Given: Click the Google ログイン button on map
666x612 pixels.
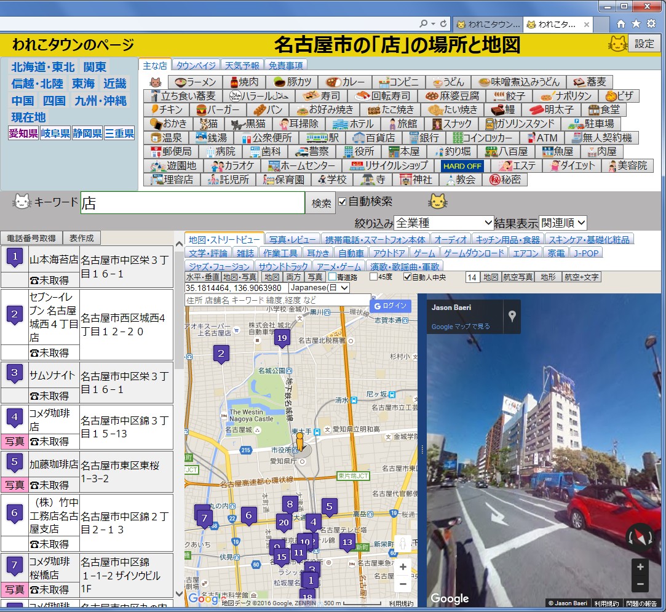Looking at the screenshot, I should pyautogui.click(x=390, y=306).
